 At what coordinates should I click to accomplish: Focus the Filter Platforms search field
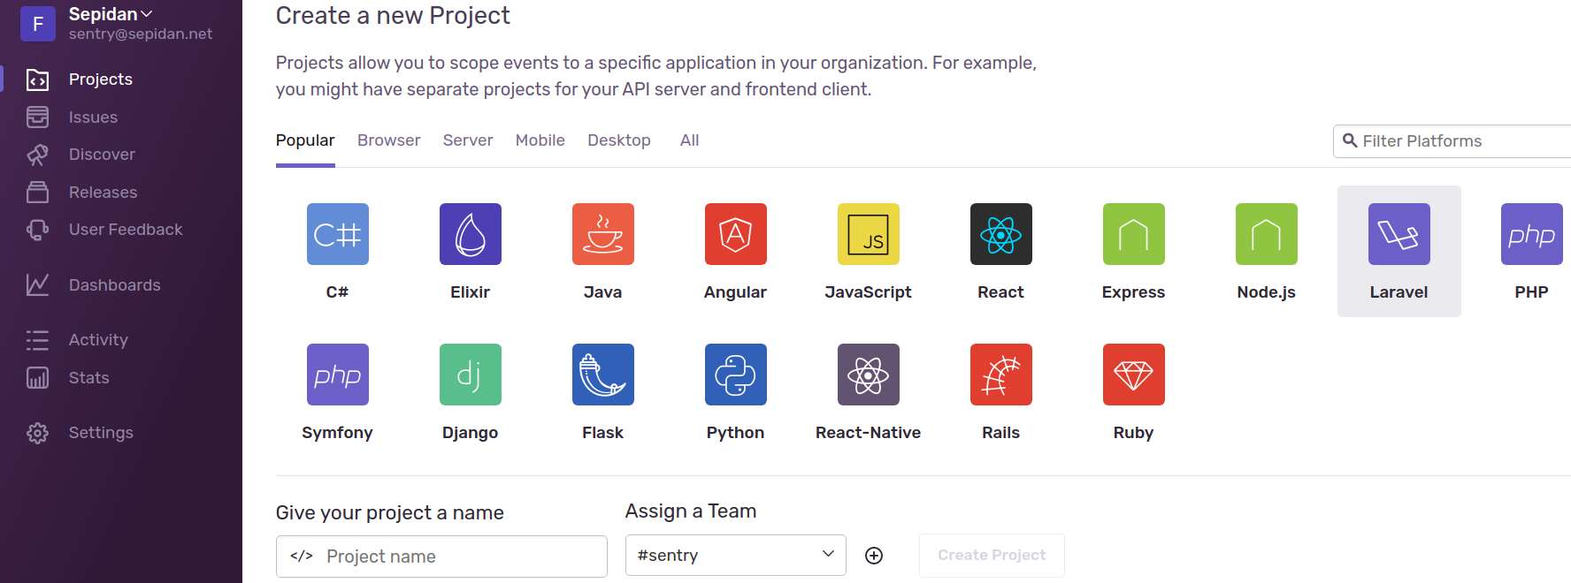(1452, 141)
